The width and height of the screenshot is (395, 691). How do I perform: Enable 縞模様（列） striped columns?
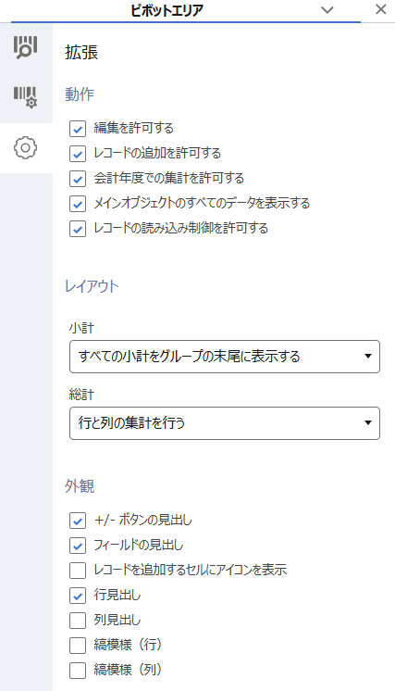coord(78,671)
